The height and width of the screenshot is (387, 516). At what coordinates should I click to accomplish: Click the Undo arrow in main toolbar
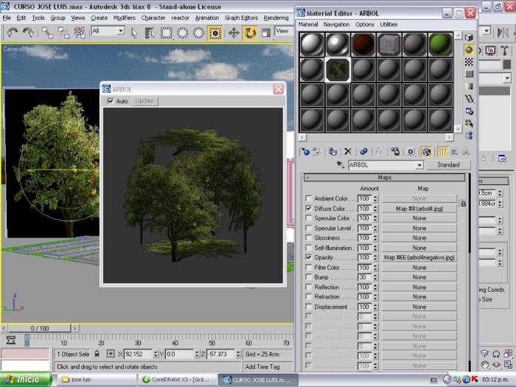(x=12, y=32)
